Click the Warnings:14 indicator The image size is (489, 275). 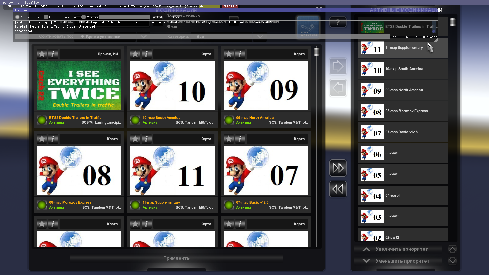coord(210,6)
